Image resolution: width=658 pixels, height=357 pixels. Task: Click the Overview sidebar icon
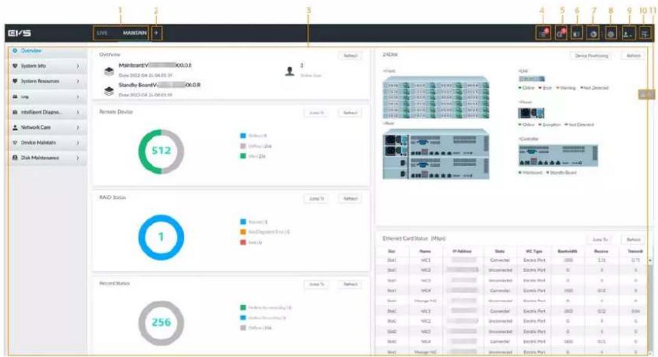pos(15,51)
